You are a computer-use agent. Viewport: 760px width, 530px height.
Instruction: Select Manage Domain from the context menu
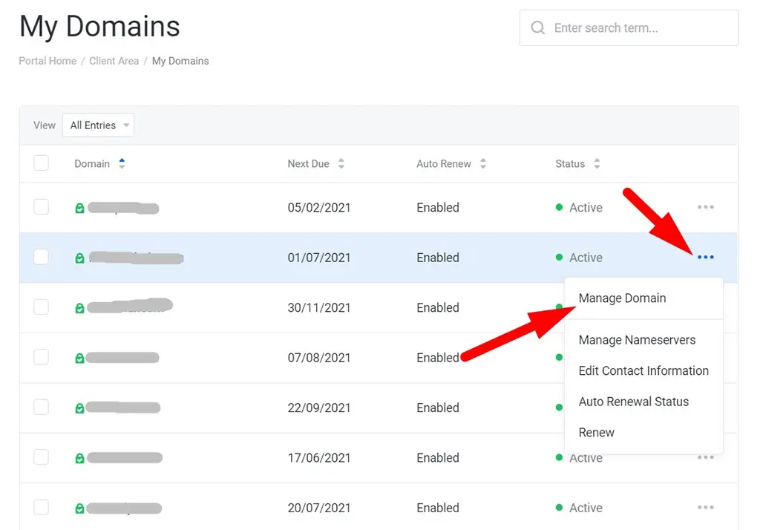[622, 298]
